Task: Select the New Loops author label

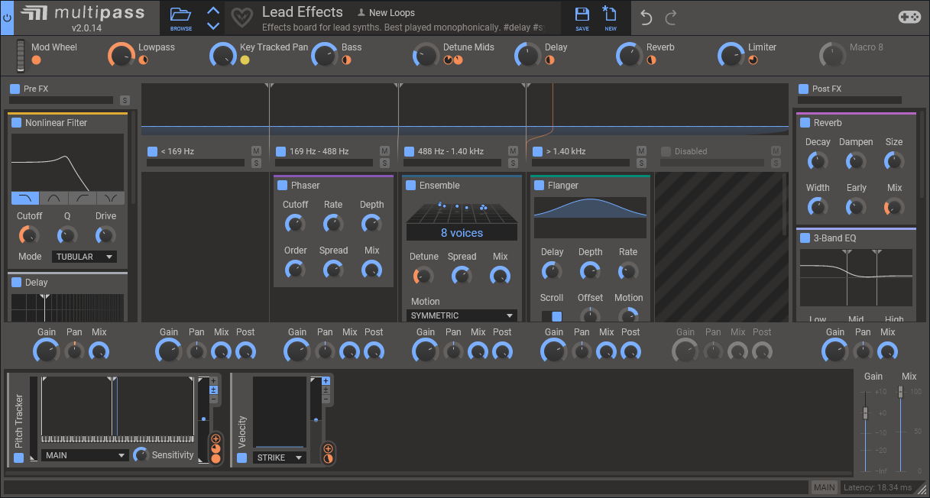Action: 391,13
